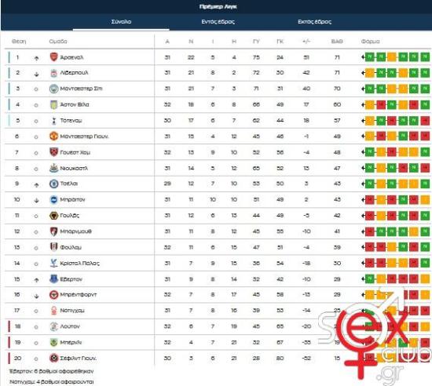Image resolution: width=432 pixels, height=386 pixels.
Task: Click the Crystal Palace club crest
Action: pos(53,264)
